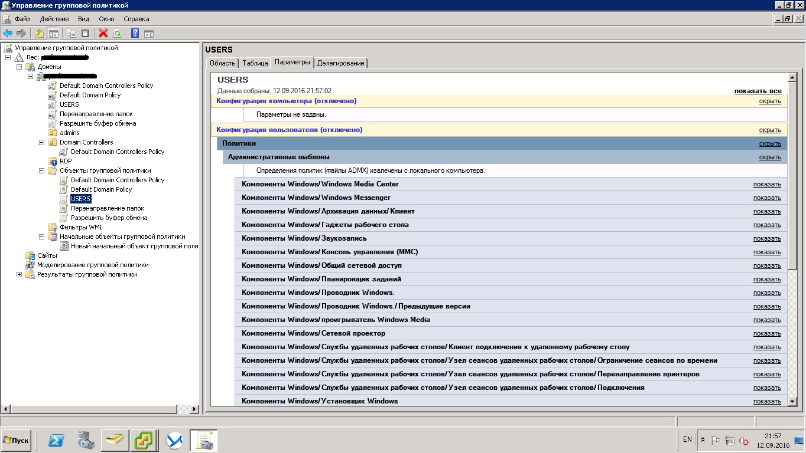Click the network tray icon
The height and width of the screenshot is (453, 806).
point(730,441)
